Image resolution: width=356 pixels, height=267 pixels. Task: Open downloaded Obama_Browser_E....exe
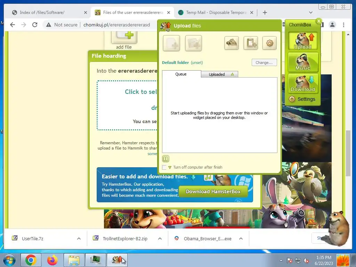tap(208, 238)
